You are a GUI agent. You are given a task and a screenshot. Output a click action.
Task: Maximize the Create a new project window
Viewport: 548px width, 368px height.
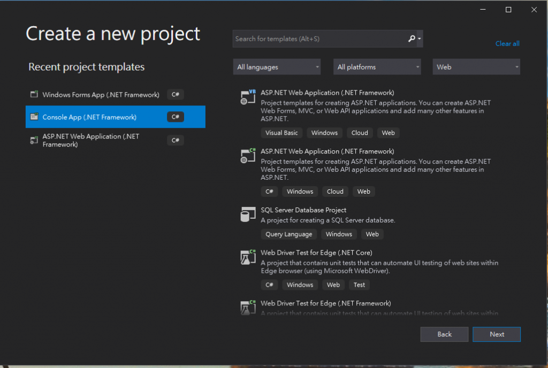pos(508,10)
